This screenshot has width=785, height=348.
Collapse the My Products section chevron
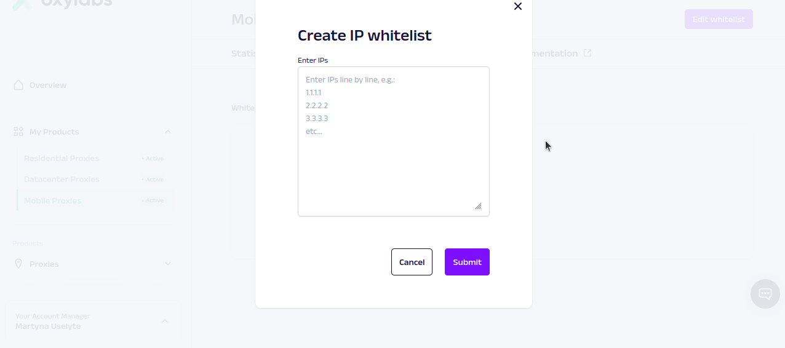tap(168, 132)
